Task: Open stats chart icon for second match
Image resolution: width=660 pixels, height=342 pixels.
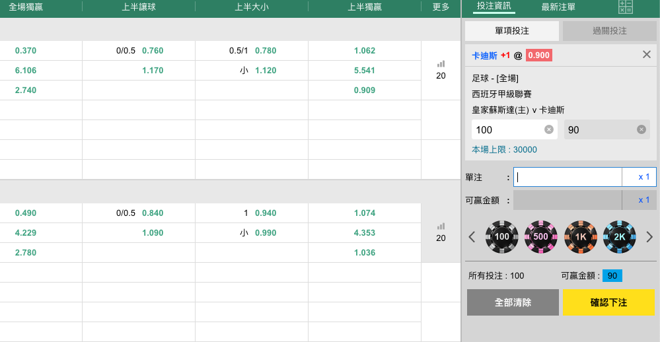Action: (x=441, y=226)
